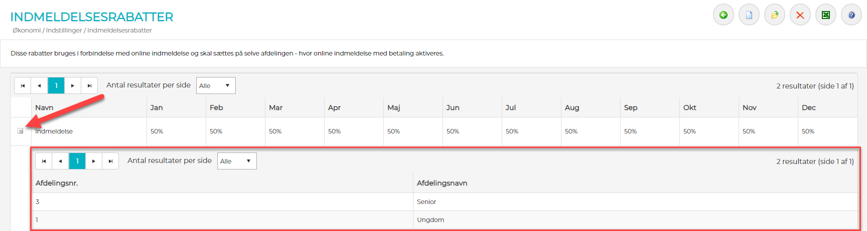Click the green back arrow button
Screen dimensions: 867x231
pos(723,15)
